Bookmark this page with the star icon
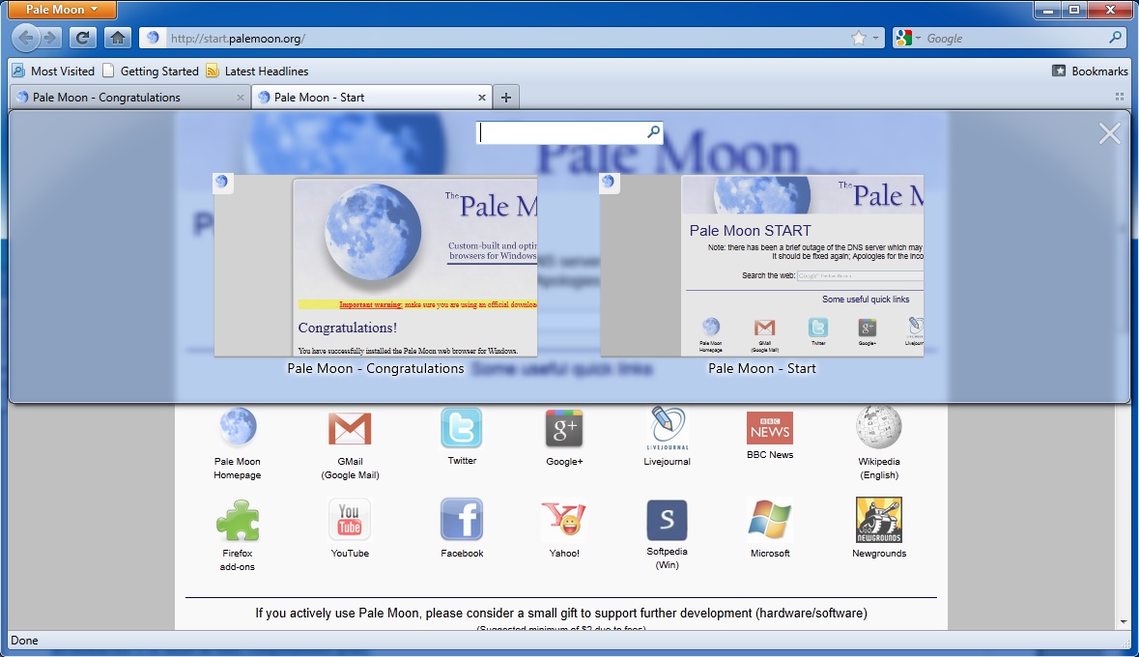This screenshot has width=1139, height=657. [859, 38]
